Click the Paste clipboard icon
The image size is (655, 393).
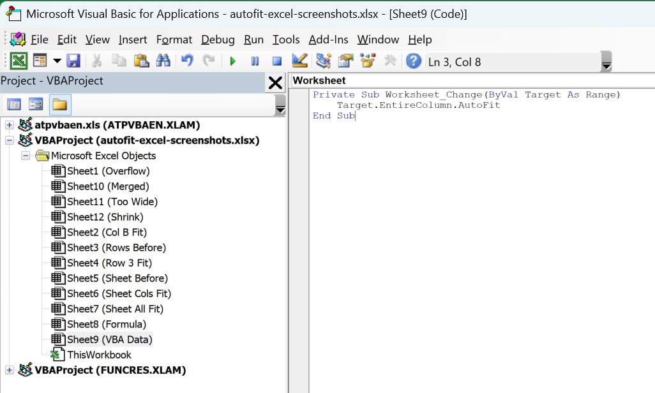[x=141, y=61]
